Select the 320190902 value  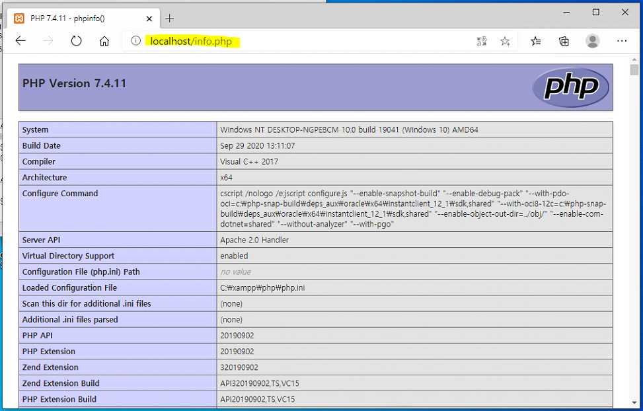pos(239,367)
